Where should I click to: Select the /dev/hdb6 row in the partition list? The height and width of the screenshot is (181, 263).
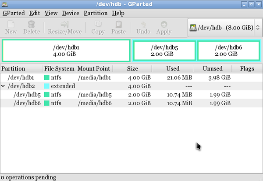pyautogui.click(x=26, y=103)
